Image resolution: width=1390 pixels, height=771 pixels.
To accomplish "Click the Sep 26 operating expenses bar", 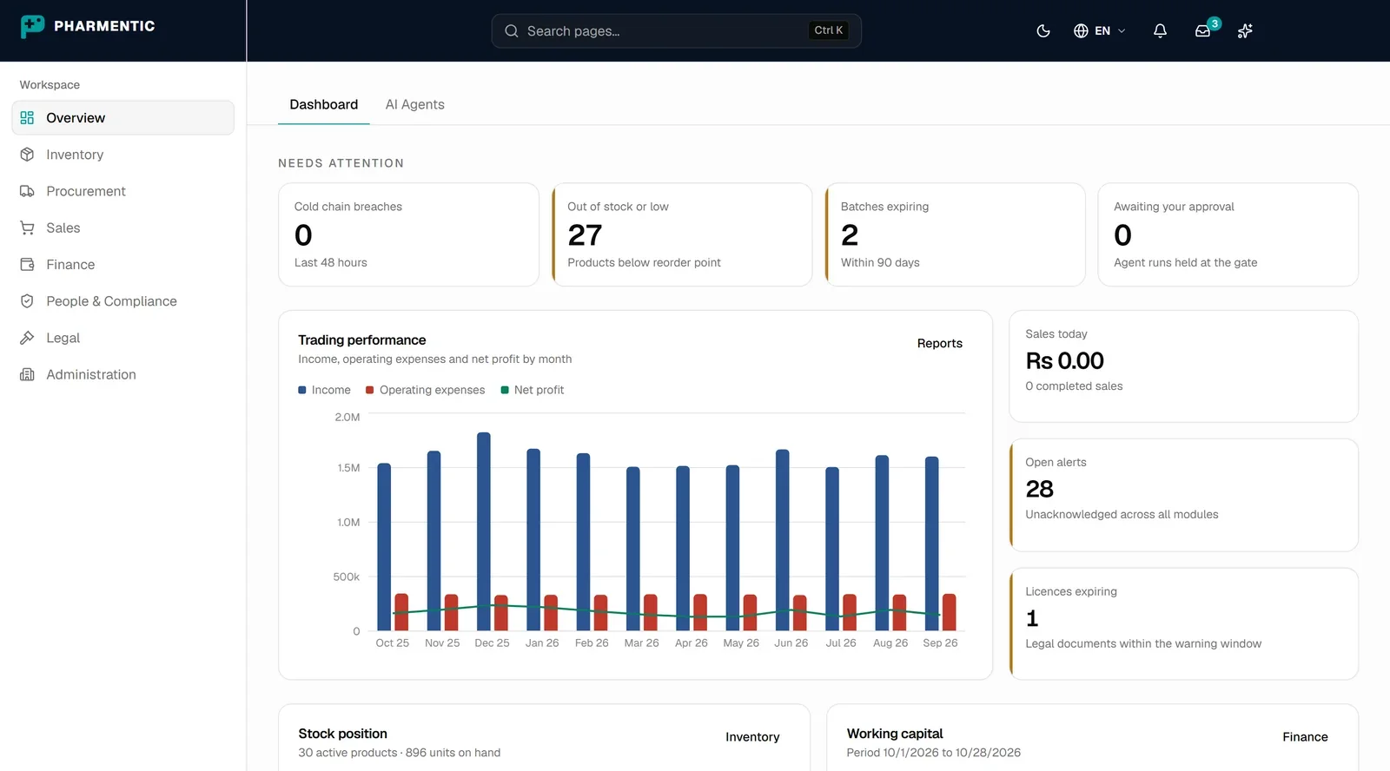I will (950, 612).
